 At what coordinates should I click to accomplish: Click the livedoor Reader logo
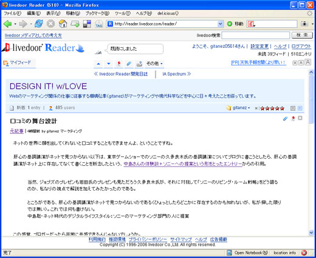[x=43, y=48]
